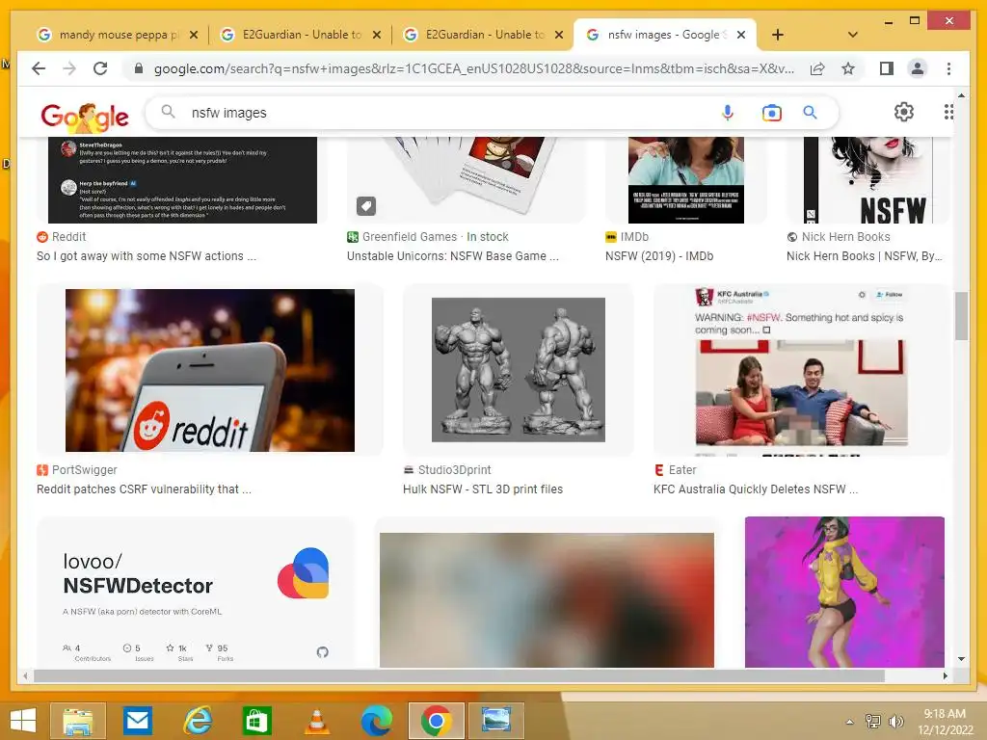Screen dimensions: 987x740
Task: Open the Reddit source link
Action: coord(61,237)
